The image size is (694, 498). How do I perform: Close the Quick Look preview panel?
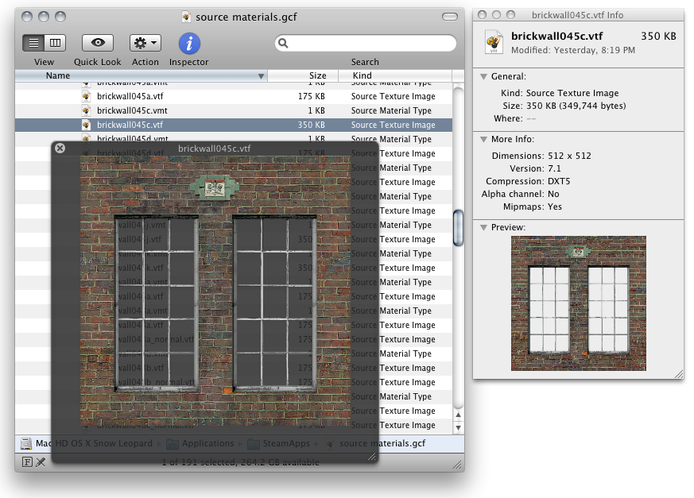pos(60,149)
